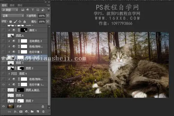Show the 图层 3 layer visibility box
The height and width of the screenshot is (116, 174).
pyautogui.click(x=3, y=63)
